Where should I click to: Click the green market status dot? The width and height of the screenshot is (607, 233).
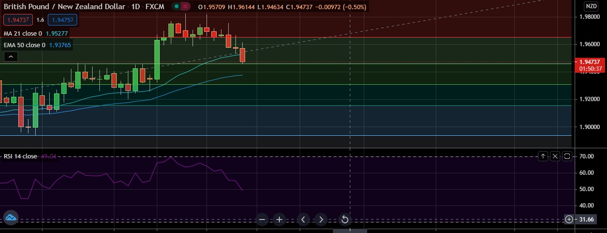tap(177, 7)
